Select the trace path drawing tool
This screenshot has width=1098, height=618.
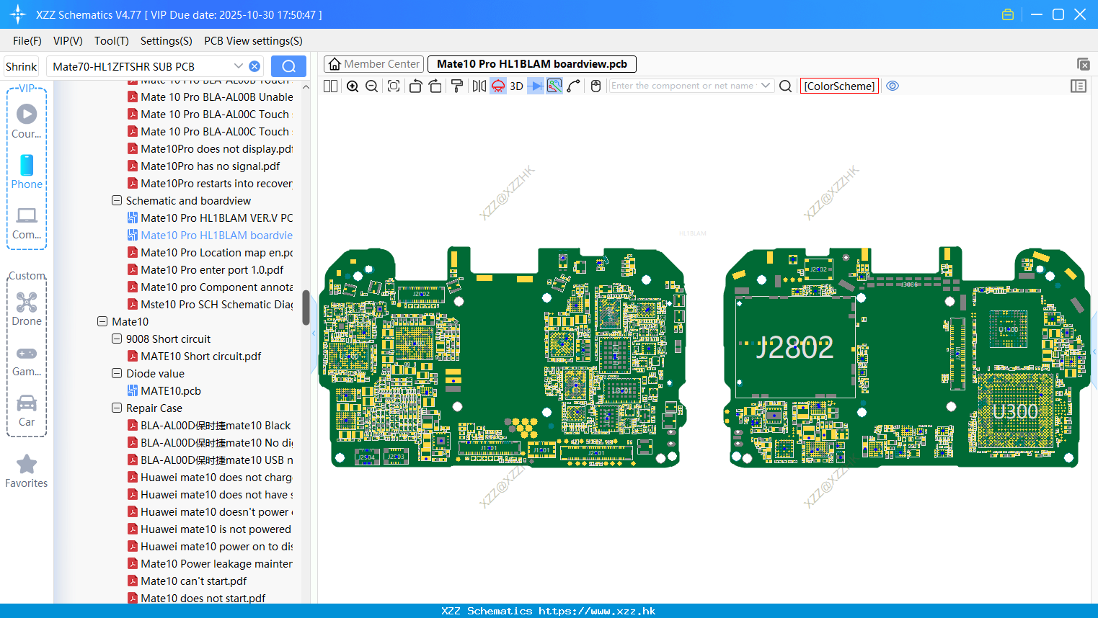(574, 86)
